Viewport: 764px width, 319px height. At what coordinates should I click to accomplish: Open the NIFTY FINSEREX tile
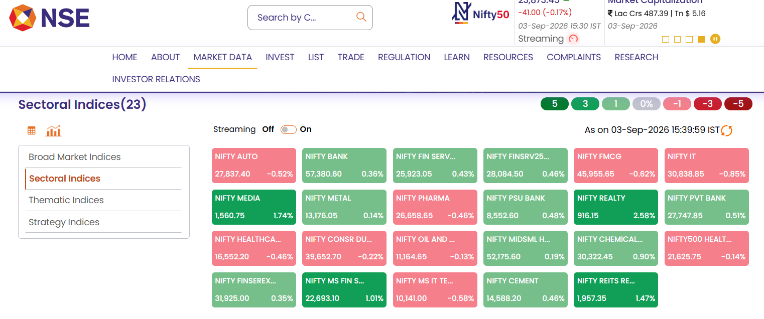(254, 290)
